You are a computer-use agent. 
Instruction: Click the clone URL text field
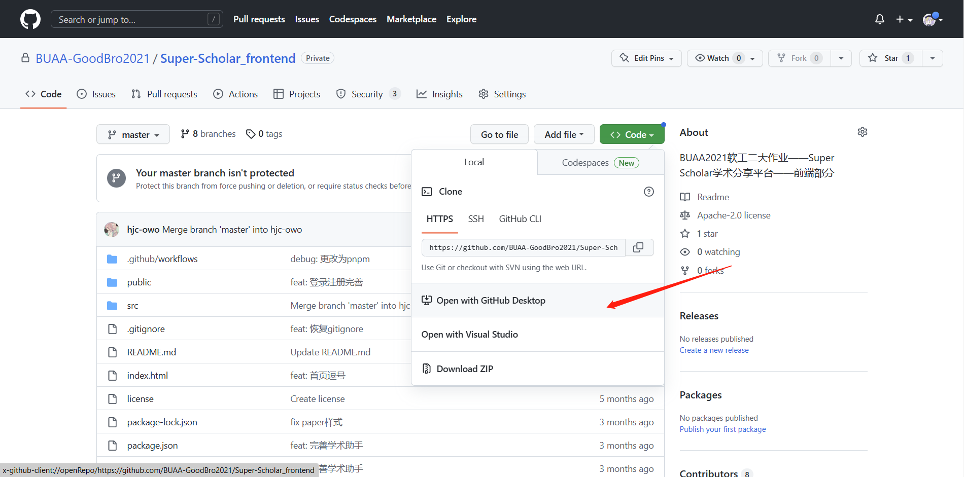click(524, 247)
